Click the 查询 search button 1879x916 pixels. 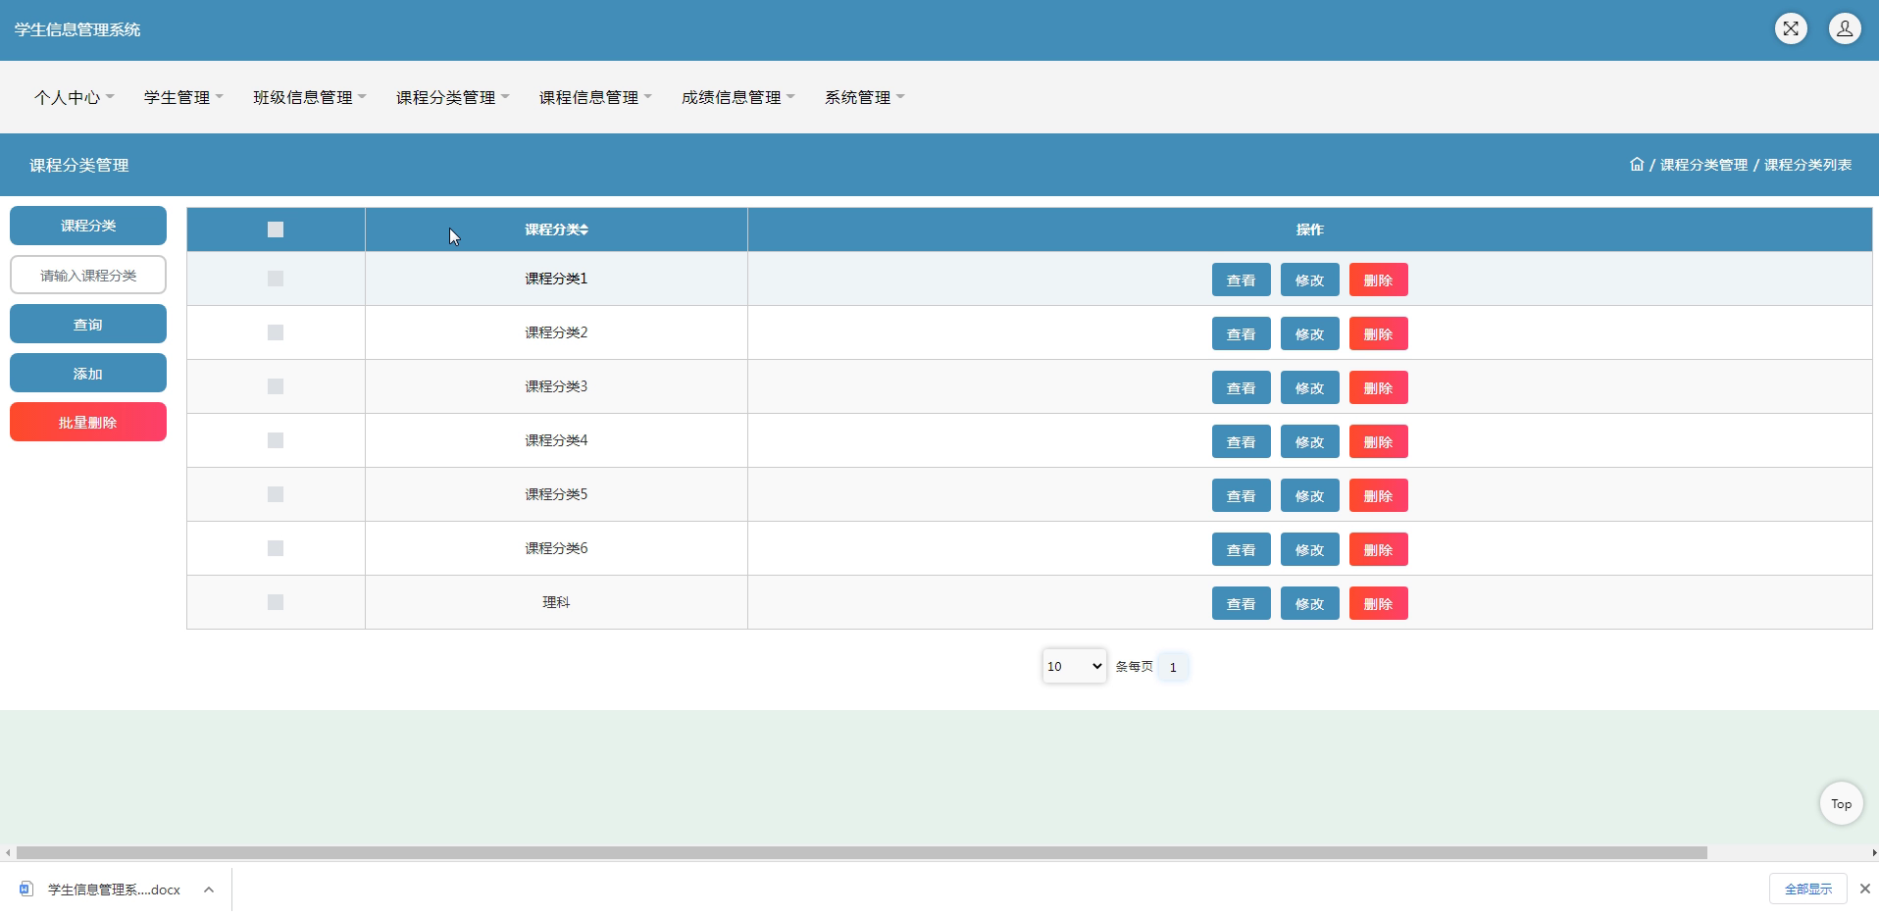coord(88,324)
